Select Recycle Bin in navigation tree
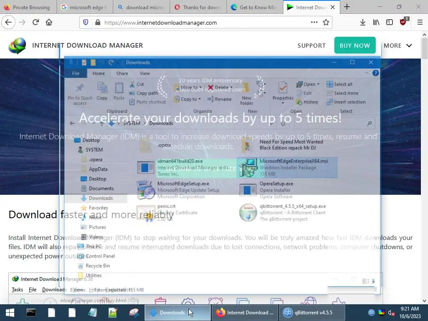 tap(94, 266)
